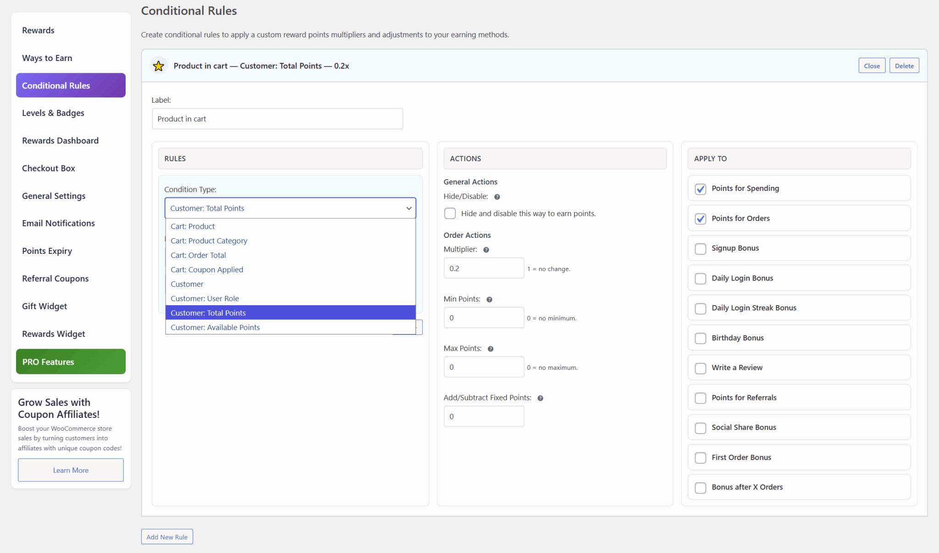Screen dimensions: 939x553
Task: Click the yellow star rule icon
Action: pos(159,66)
